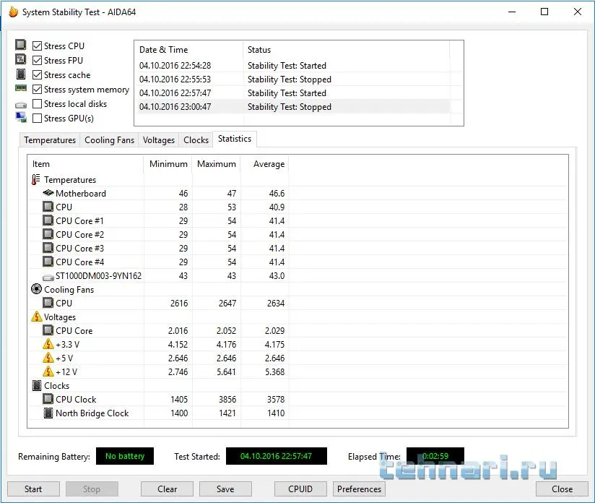Switch to the Clocks tab
Screen dimensions: 595x503
[196, 139]
